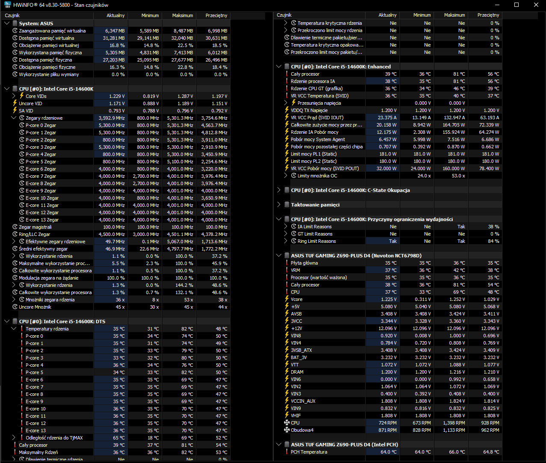Expand the Core VIDs entry
Viewport: 546px width, 463px height.
[14, 96]
